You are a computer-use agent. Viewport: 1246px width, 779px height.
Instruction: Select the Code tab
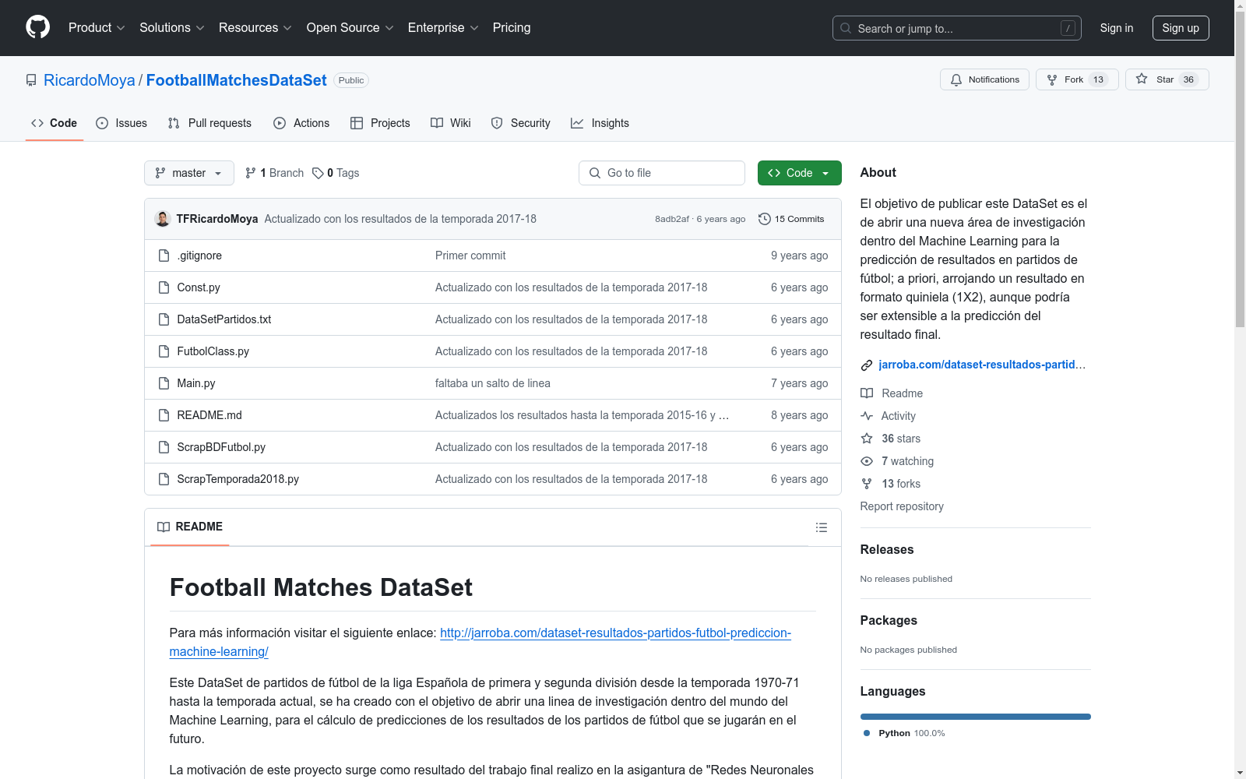pos(54,123)
